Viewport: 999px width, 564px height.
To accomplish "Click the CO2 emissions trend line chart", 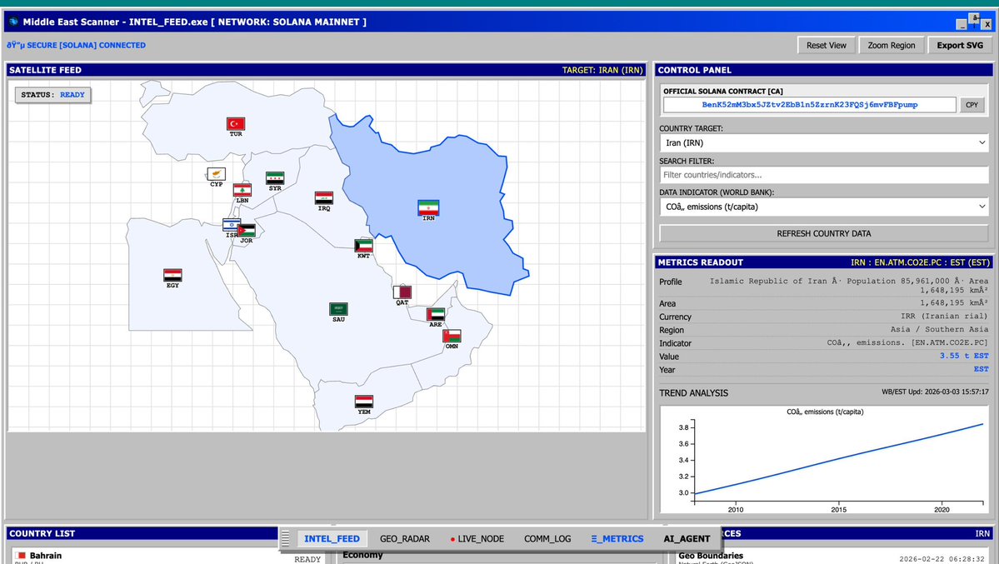I will coord(824,459).
